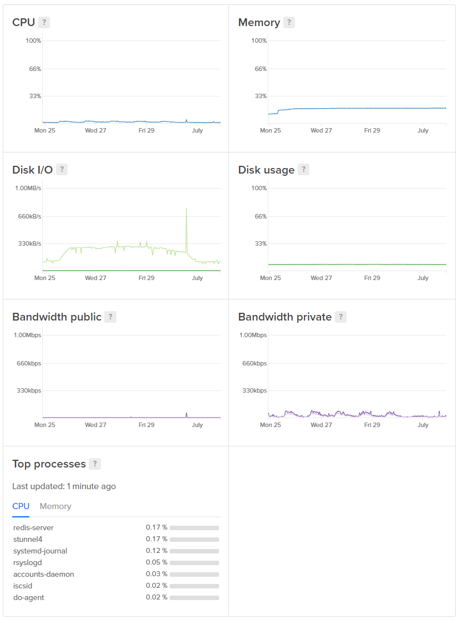The image size is (458, 620).
Task: Select the CPU tab in Top processes
Action: (21, 506)
